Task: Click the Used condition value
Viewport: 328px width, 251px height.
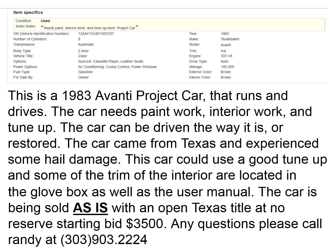Action: pyautogui.click(x=45, y=21)
